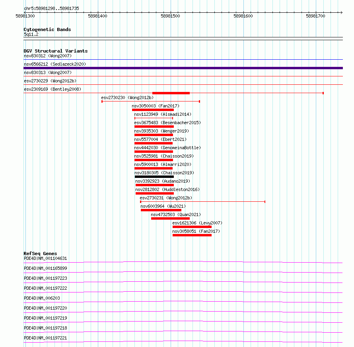The height and width of the screenshot is (347, 354).
Task: Click the thick purple nsv6566212 variant bar
Action: [183, 68]
